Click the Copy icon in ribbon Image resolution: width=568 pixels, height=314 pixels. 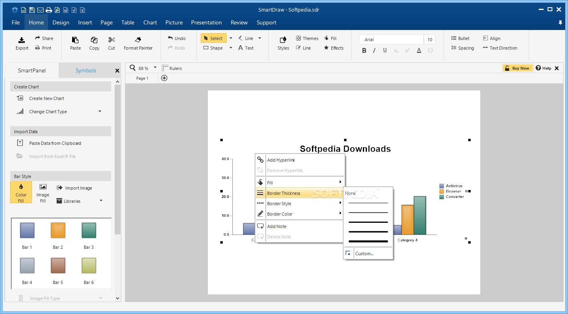point(94,40)
